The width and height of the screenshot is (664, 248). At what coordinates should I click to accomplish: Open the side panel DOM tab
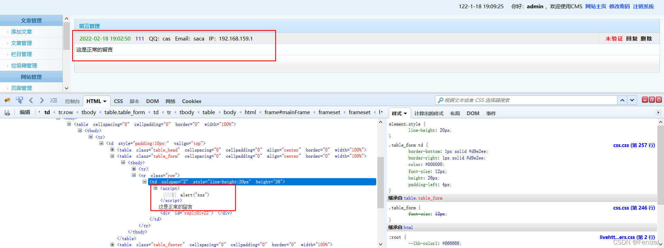coord(473,113)
